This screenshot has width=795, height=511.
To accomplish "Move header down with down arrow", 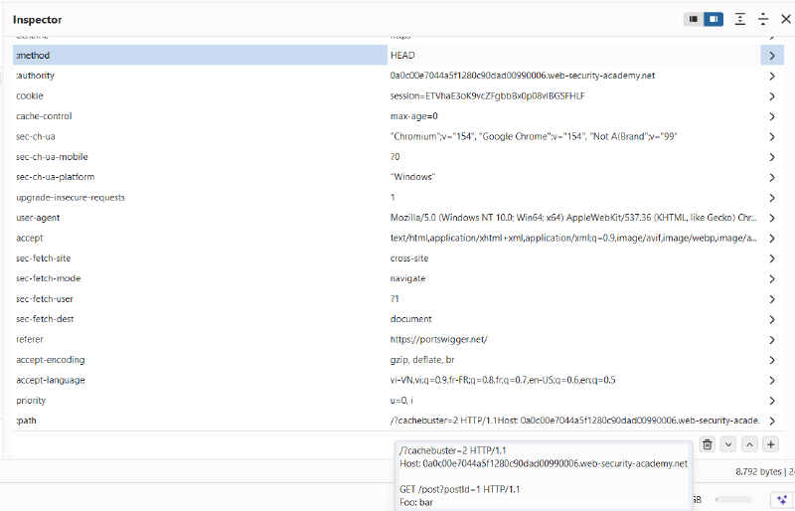I will click(x=728, y=444).
